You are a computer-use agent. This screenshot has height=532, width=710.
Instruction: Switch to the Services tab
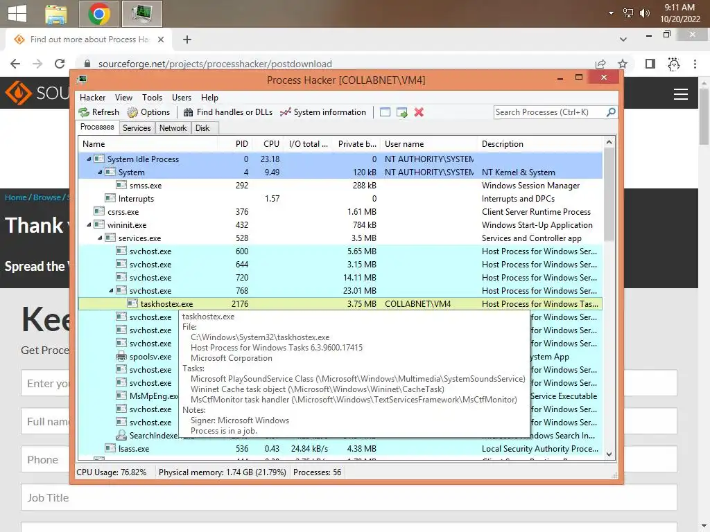(137, 128)
